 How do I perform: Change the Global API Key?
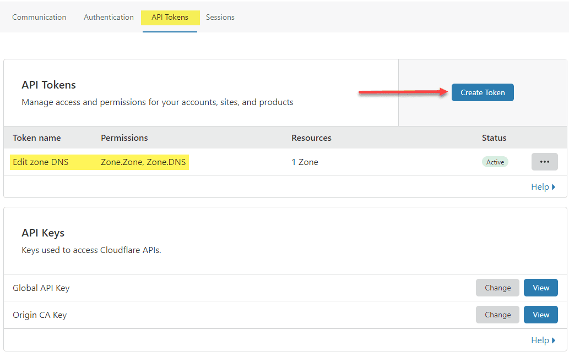point(497,288)
